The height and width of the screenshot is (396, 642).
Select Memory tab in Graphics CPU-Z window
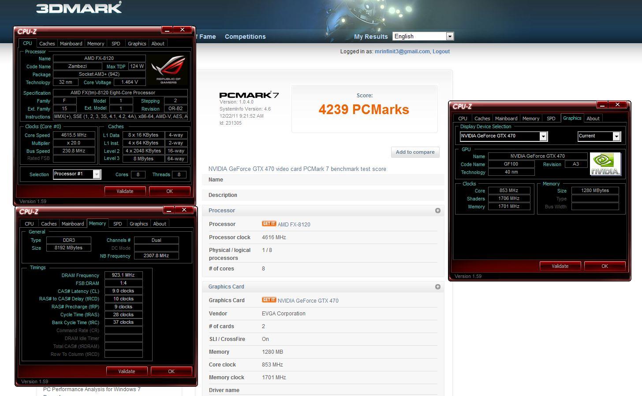(x=531, y=118)
